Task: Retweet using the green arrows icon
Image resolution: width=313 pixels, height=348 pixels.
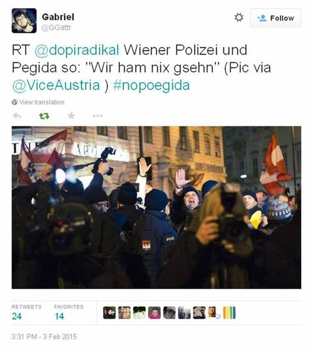Action: click(x=44, y=116)
